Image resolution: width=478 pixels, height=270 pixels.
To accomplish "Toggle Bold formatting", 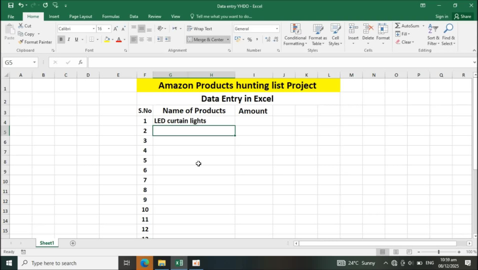I will click(x=61, y=39).
